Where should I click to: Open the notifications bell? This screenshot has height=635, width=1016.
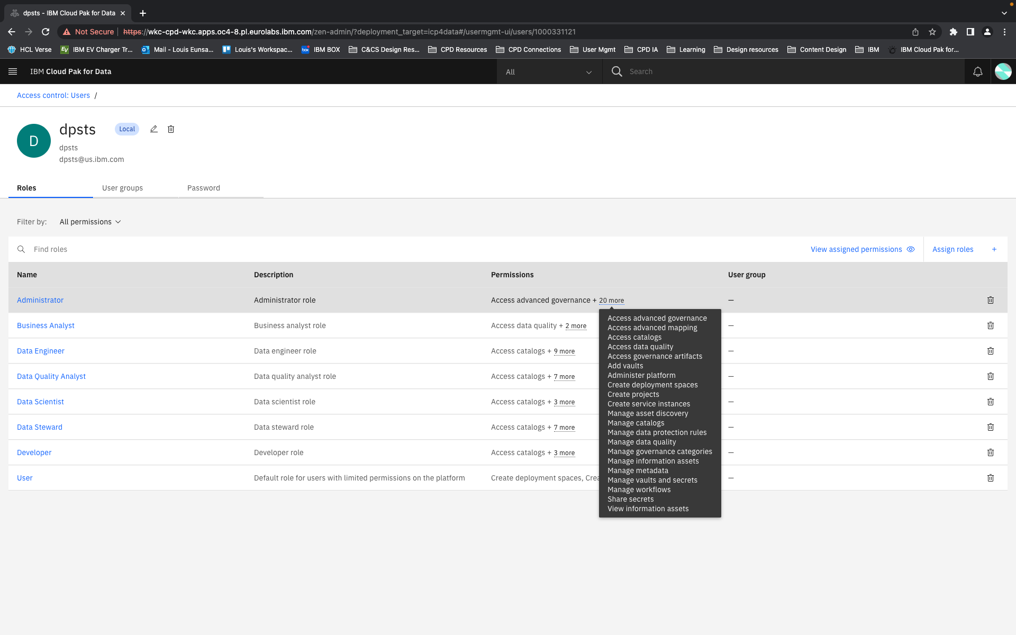[x=977, y=71]
